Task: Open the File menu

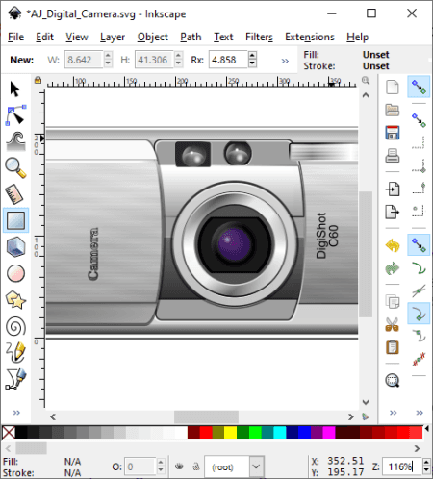Action: 15,37
